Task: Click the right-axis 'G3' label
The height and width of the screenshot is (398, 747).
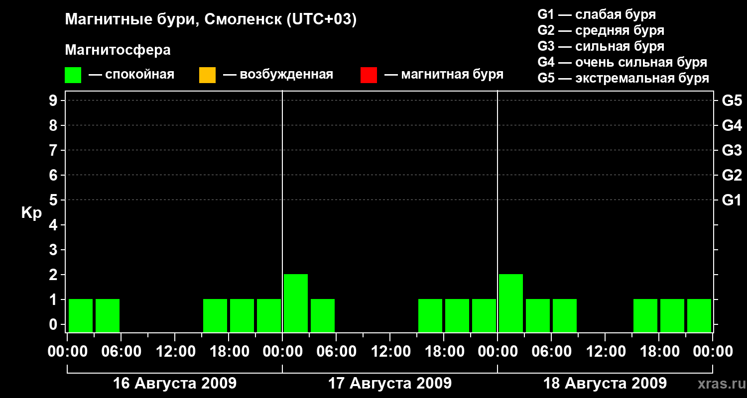Action: (x=732, y=150)
